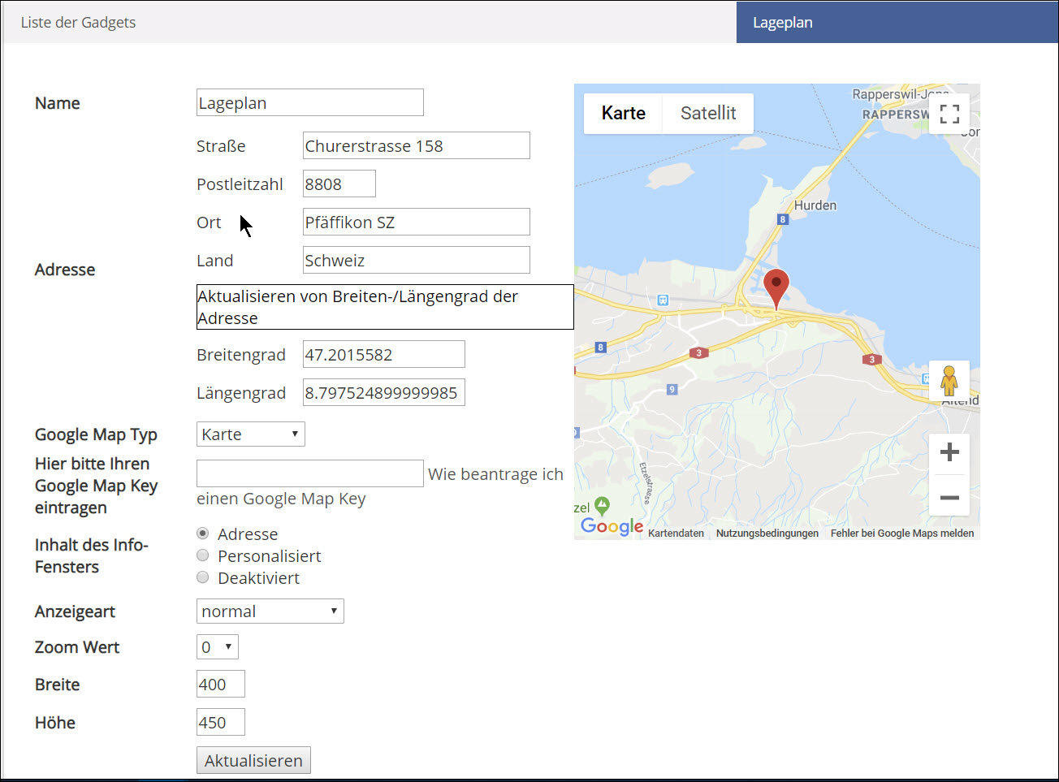The height and width of the screenshot is (782, 1059).
Task: Open Fehler bei Google Maps melden link
Action: tap(902, 534)
